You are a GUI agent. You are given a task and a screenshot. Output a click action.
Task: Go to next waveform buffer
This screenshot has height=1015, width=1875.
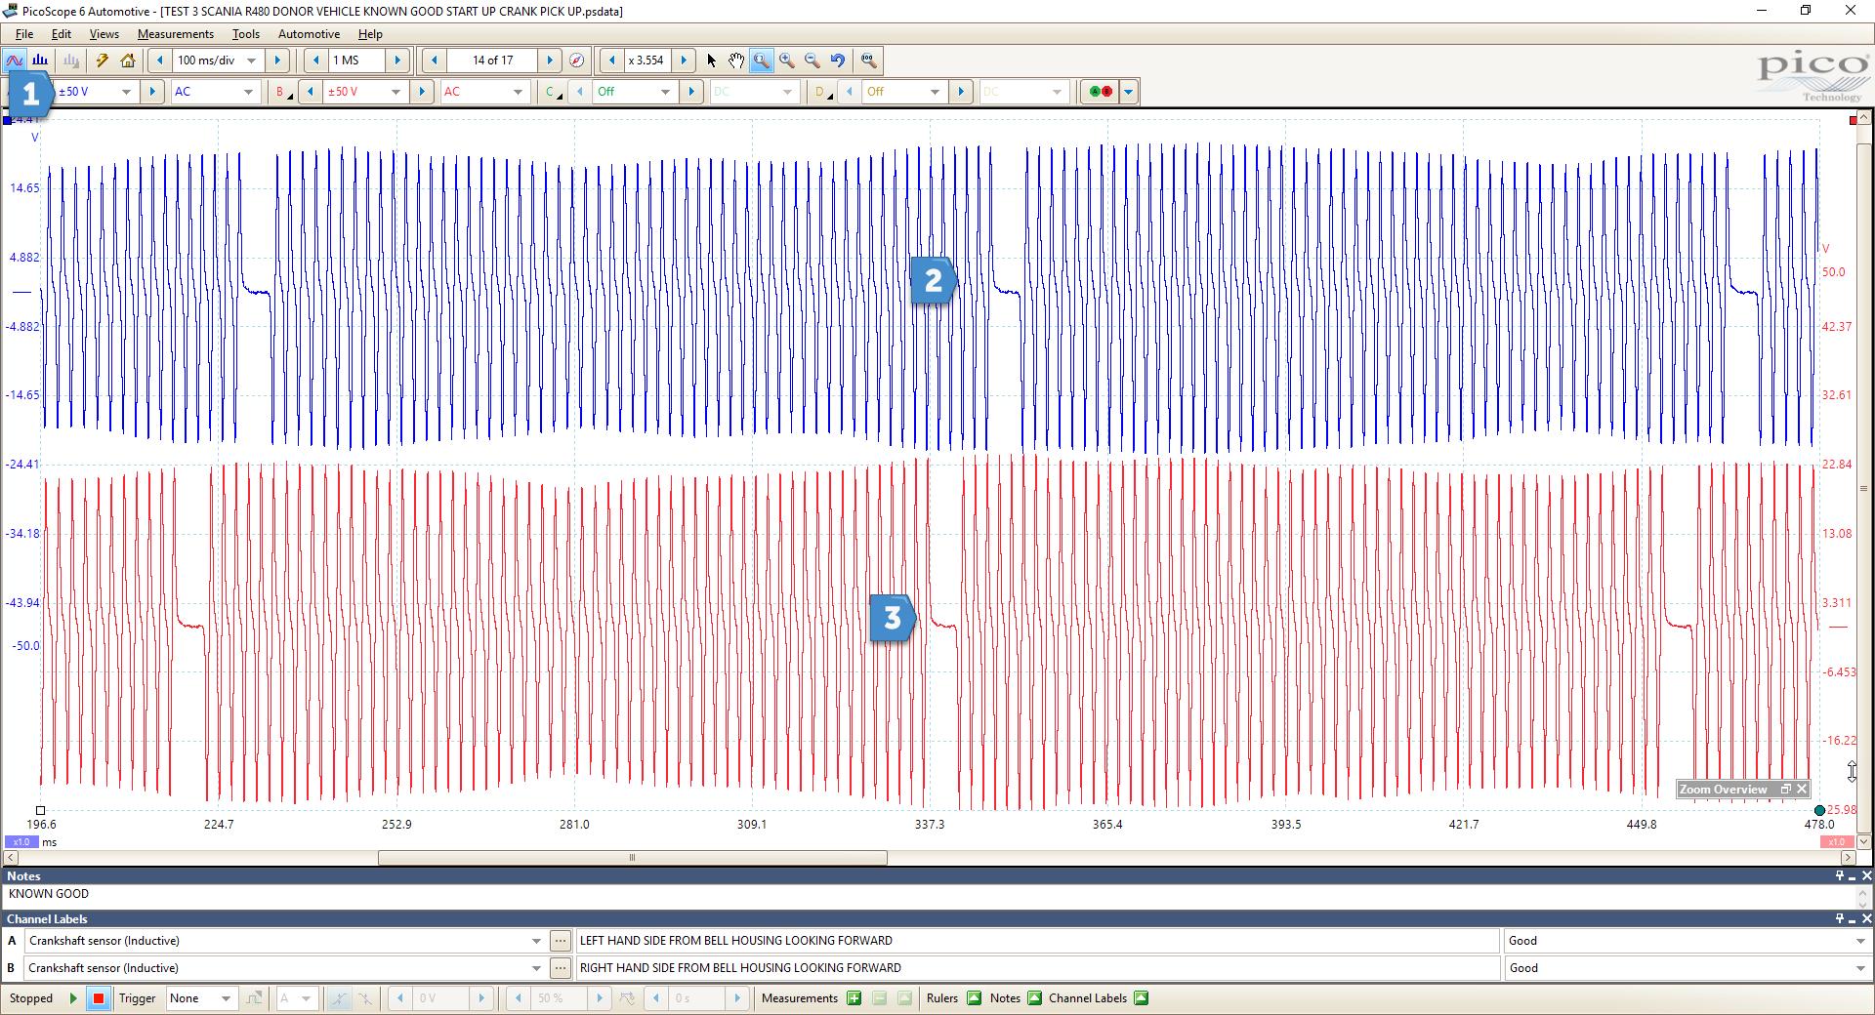click(x=551, y=61)
